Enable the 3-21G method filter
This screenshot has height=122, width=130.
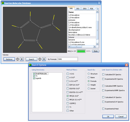(68, 74)
